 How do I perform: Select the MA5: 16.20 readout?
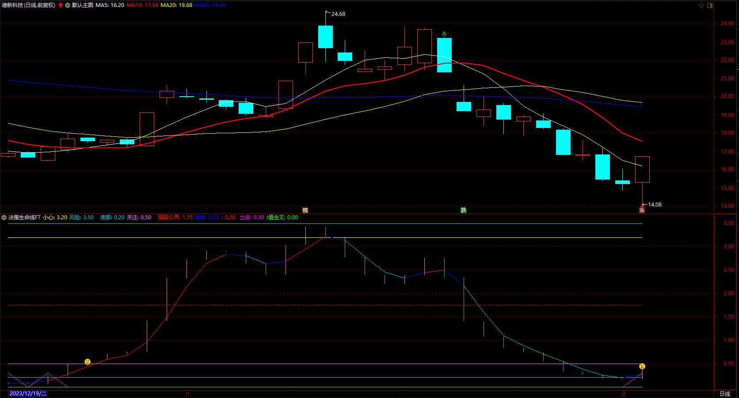tap(110, 5)
